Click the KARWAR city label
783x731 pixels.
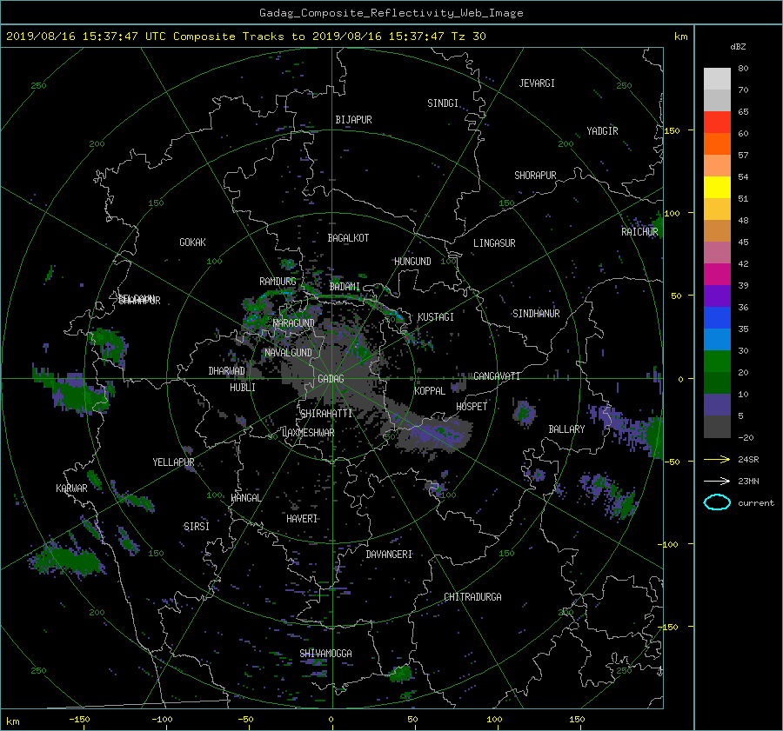click(x=71, y=488)
